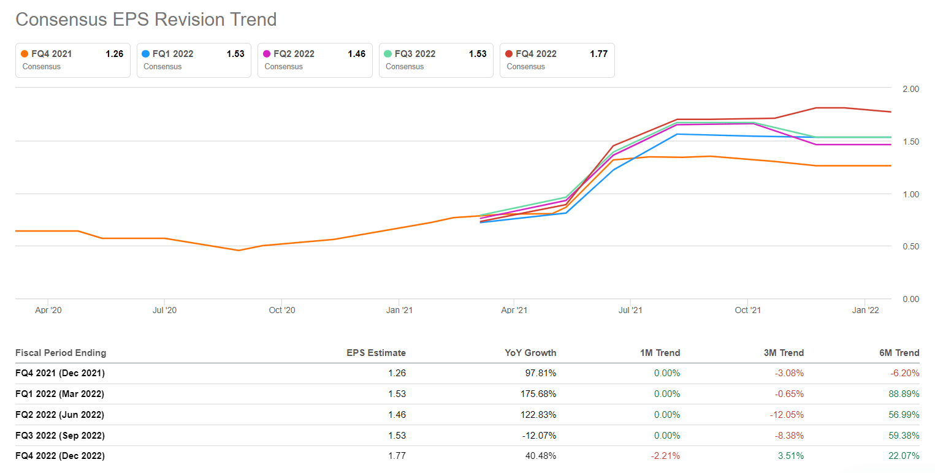Click the EPS Estimate column header
The width and height of the screenshot is (935, 473).
[x=376, y=353]
